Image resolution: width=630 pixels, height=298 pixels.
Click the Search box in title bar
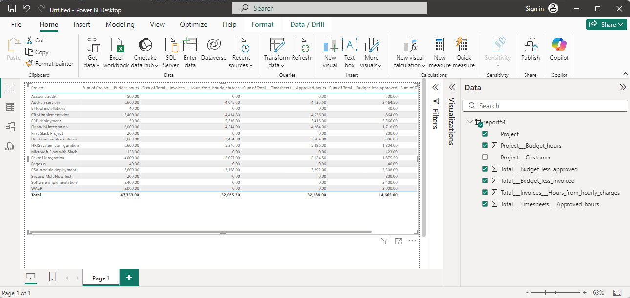pos(330,8)
